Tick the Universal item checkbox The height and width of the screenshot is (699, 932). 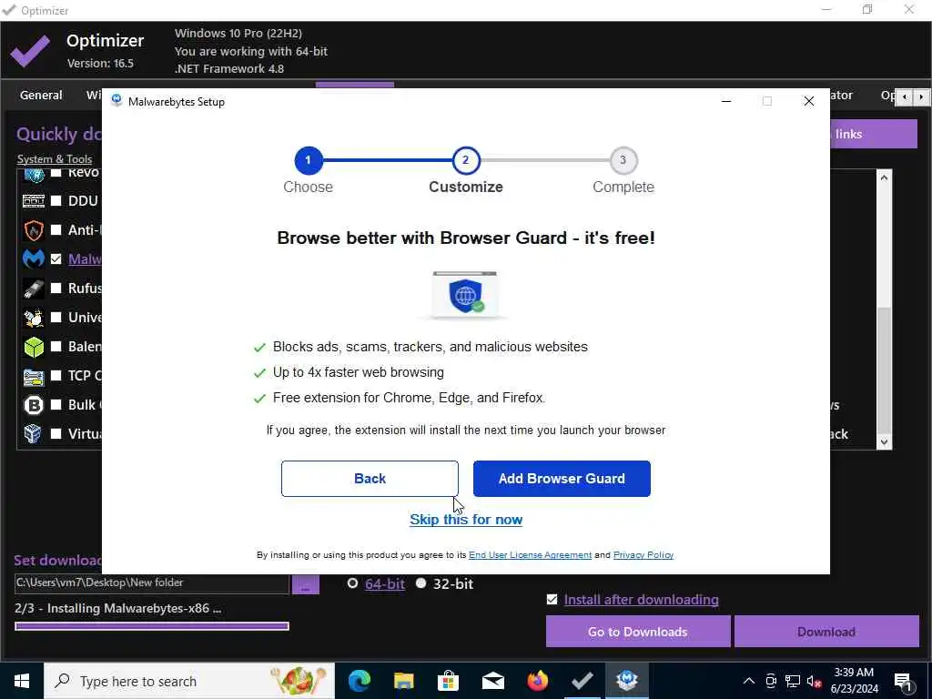click(x=56, y=318)
